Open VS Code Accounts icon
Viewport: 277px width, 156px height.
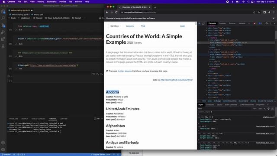click(x=3, y=143)
